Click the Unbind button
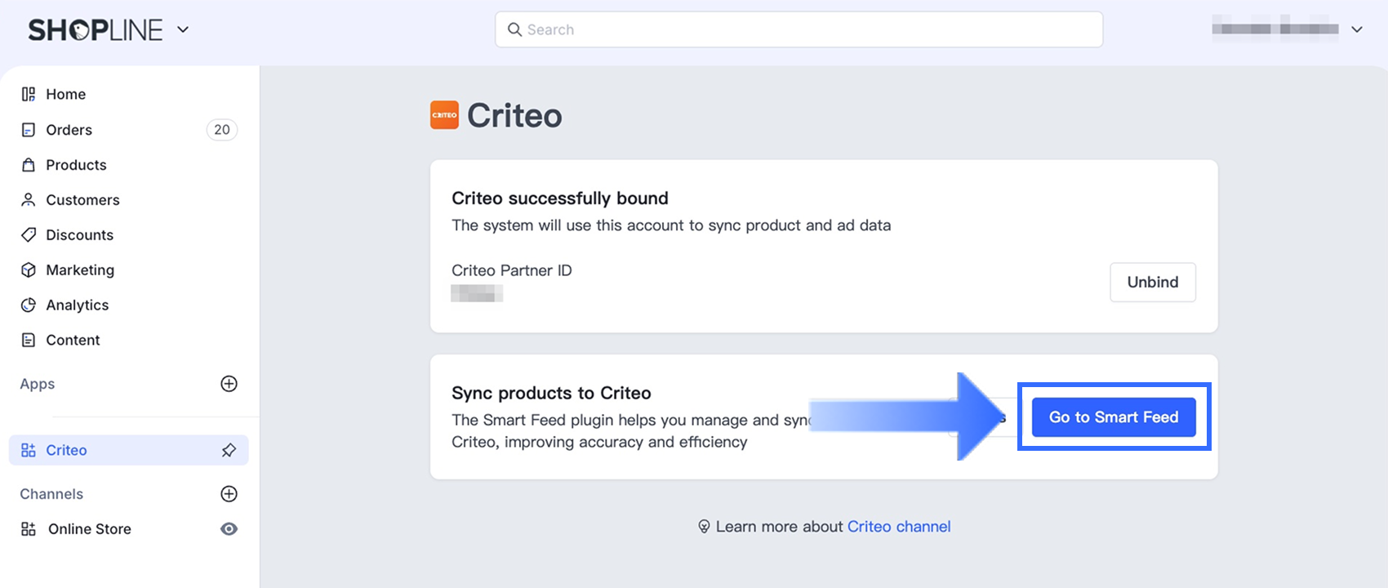The height and width of the screenshot is (588, 1388). click(x=1153, y=283)
